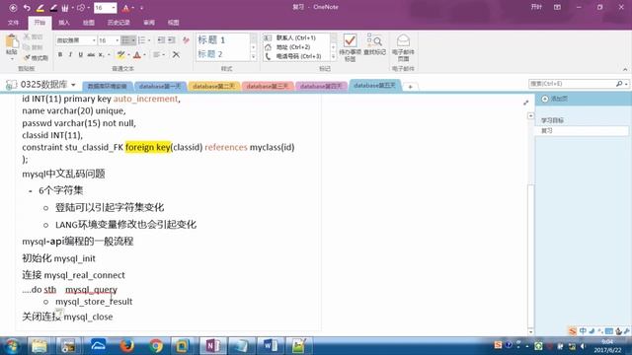Expand the styles gallery more arrow
632x355 pixels.
254,57
